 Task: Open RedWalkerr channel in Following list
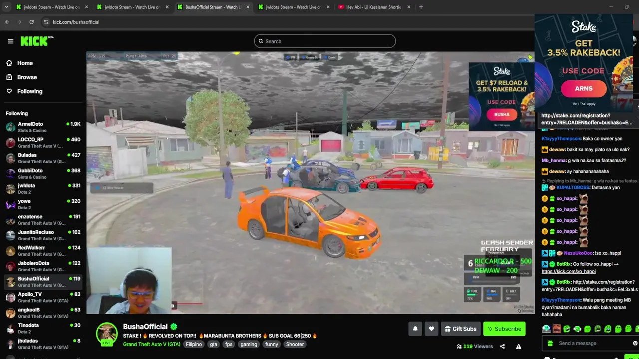click(x=43, y=251)
